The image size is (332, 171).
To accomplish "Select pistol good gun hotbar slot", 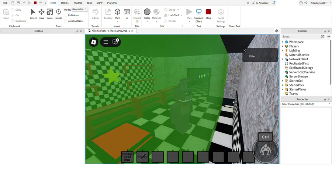I will click(x=127, y=157).
